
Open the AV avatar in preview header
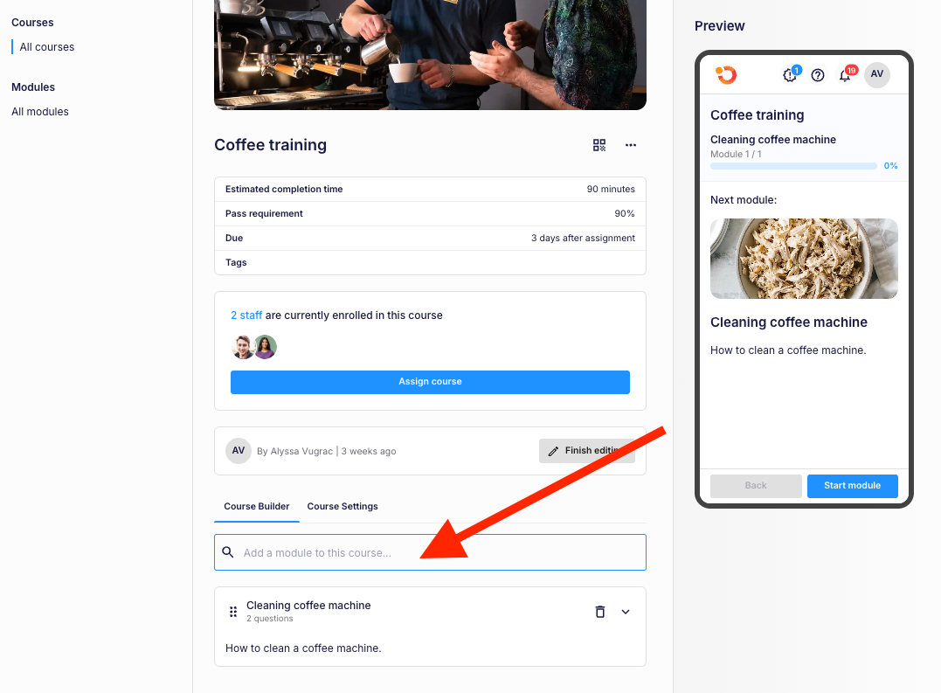click(x=877, y=74)
